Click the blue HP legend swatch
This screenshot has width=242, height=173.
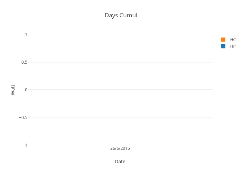(223, 46)
